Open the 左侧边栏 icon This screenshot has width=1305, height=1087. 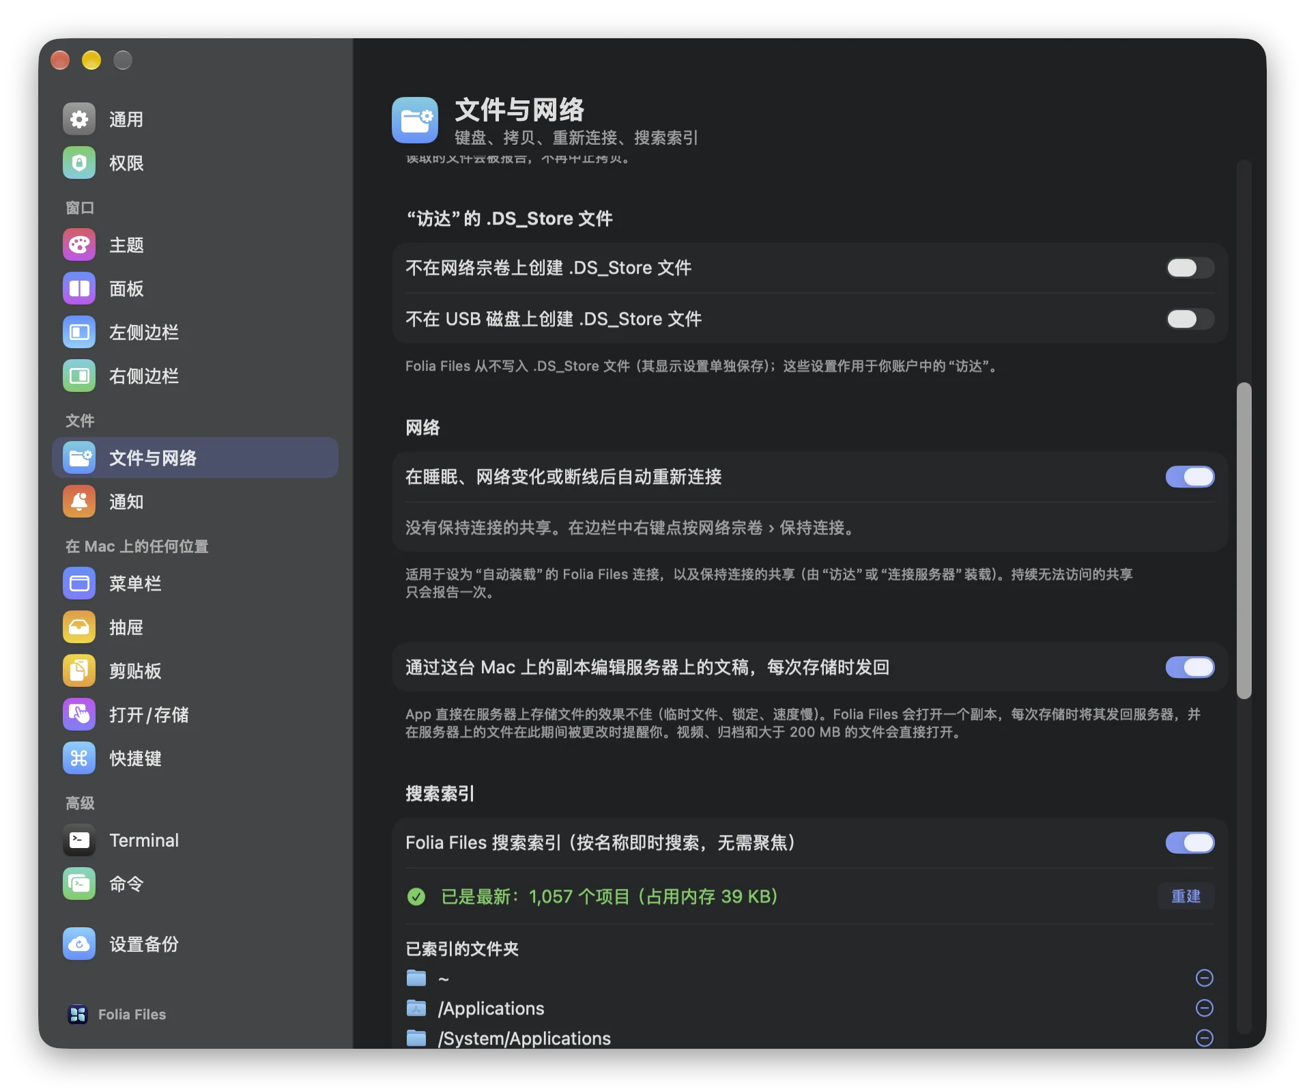click(x=79, y=333)
